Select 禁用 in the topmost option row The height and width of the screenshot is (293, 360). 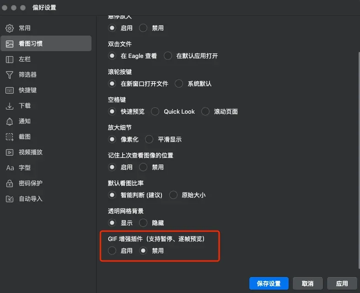[143, 28]
